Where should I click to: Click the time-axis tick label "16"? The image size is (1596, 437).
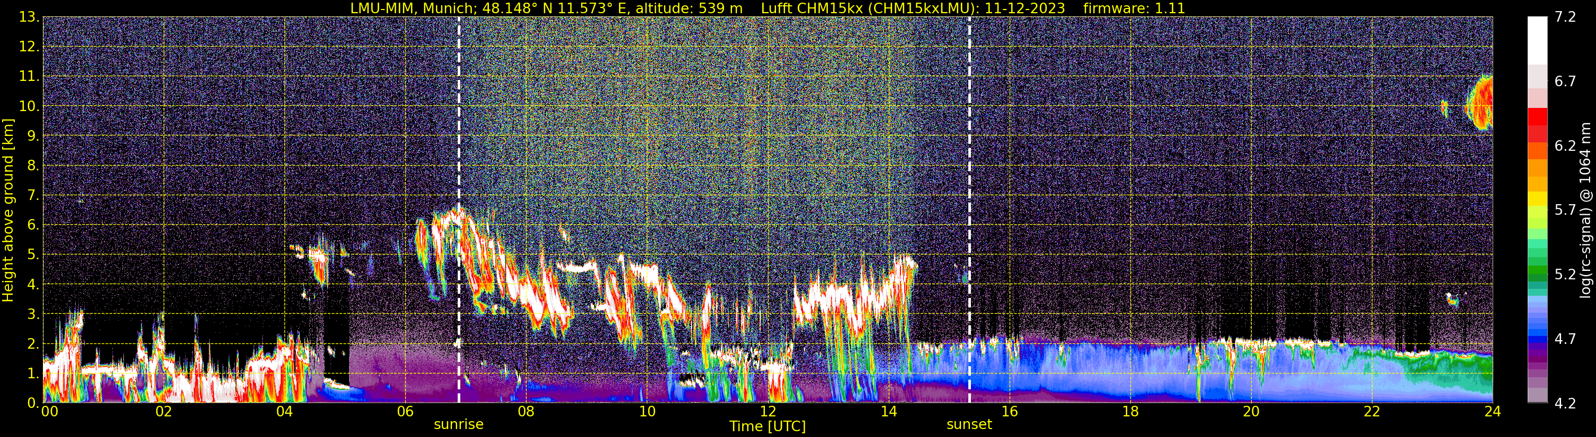pyautogui.click(x=1009, y=412)
